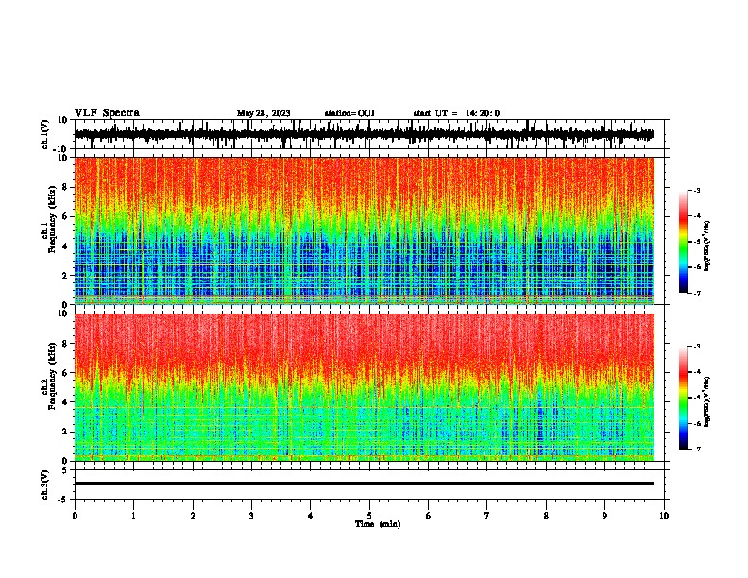The image size is (748, 578).
Task: Click the "1" tick on the time axis
Action: pos(133,516)
